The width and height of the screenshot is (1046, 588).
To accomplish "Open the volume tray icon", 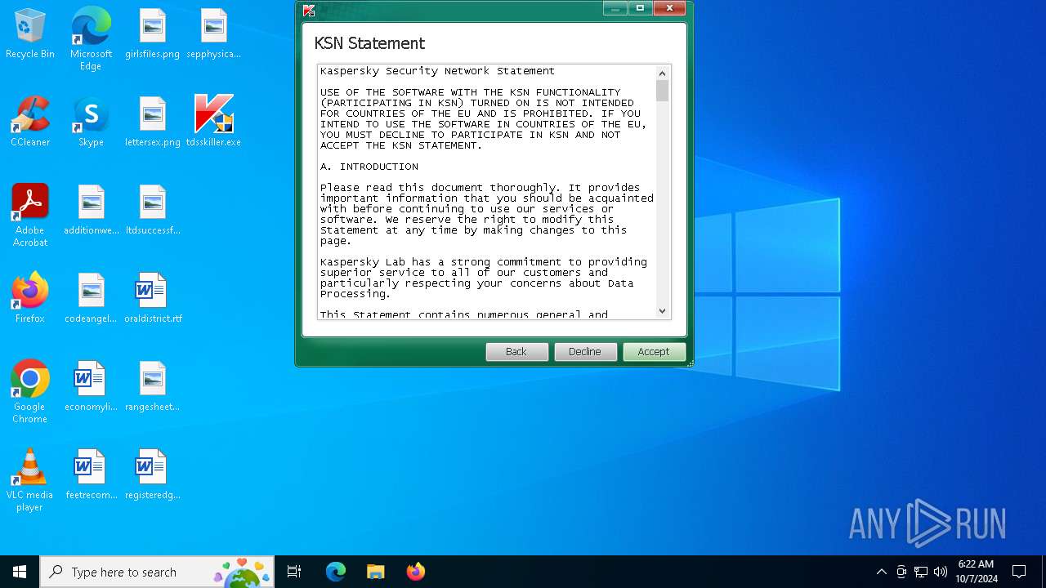I will click(941, 572).
